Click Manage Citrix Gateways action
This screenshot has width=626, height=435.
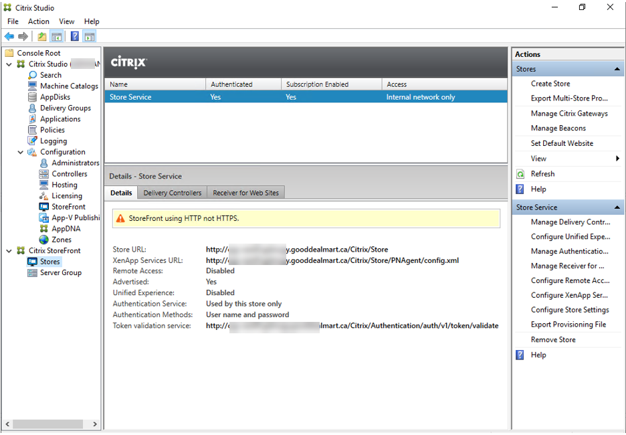(x=569, y=114)
